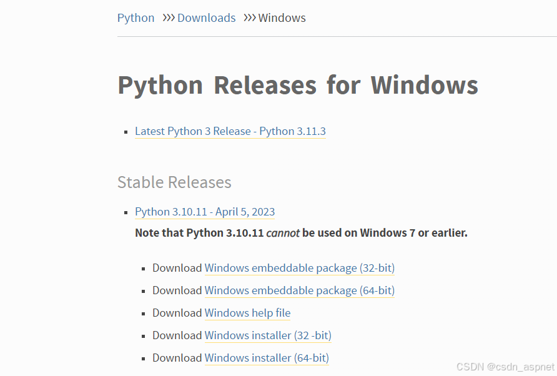Open Latest Python 3 Release - Python 3.11.3
The image size is (557, 376).
pyautogui.click(x=230, y=131)
